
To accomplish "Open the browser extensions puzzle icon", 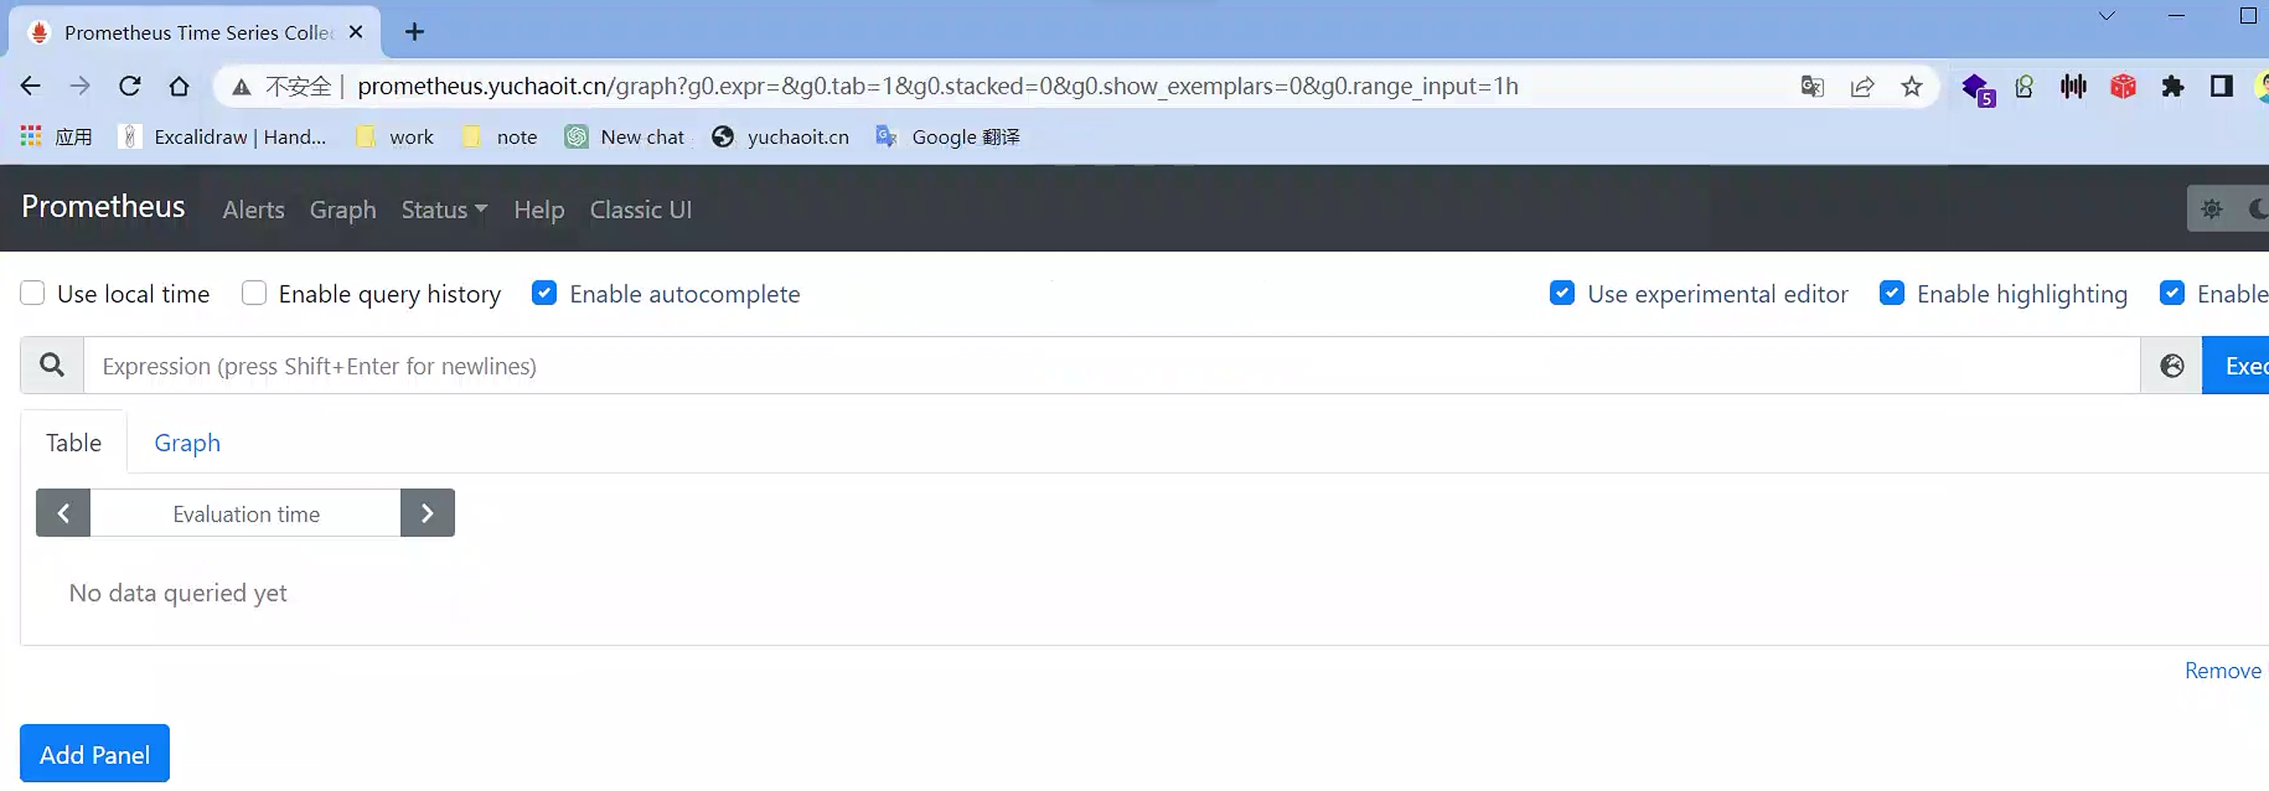I will pos(2172,86).
